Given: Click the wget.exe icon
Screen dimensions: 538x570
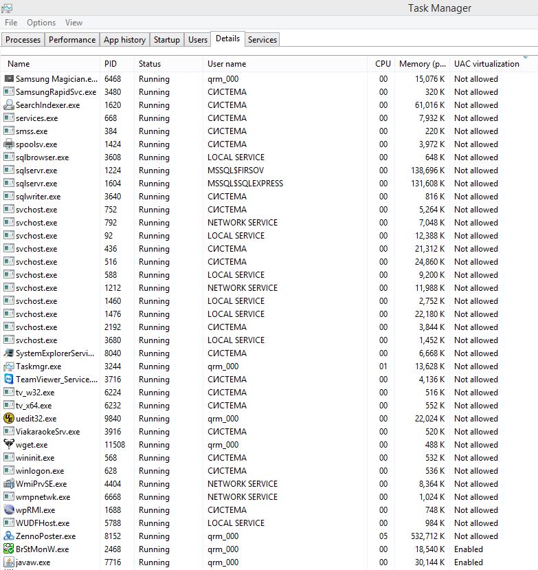Looking at the screenshot, I should [9, 444].
